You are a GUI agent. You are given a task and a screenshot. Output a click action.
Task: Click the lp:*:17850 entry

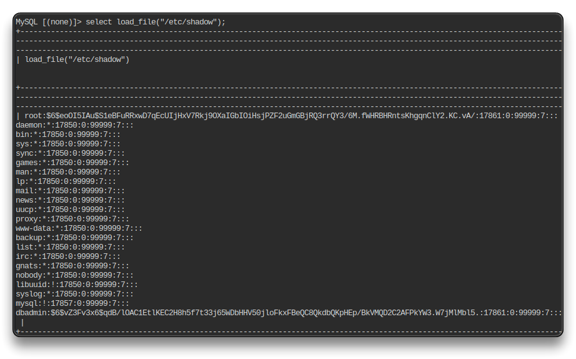click(x=66, y=181)
